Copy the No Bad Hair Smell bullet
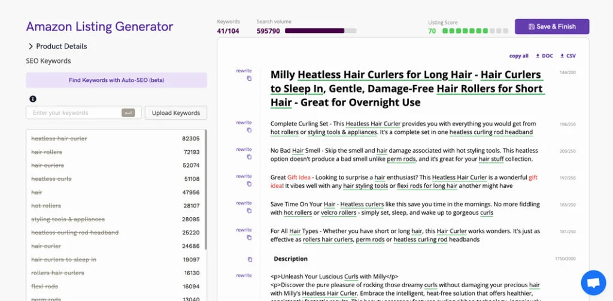Viewport: 613px width, 301px height. [x=249, y=157]
